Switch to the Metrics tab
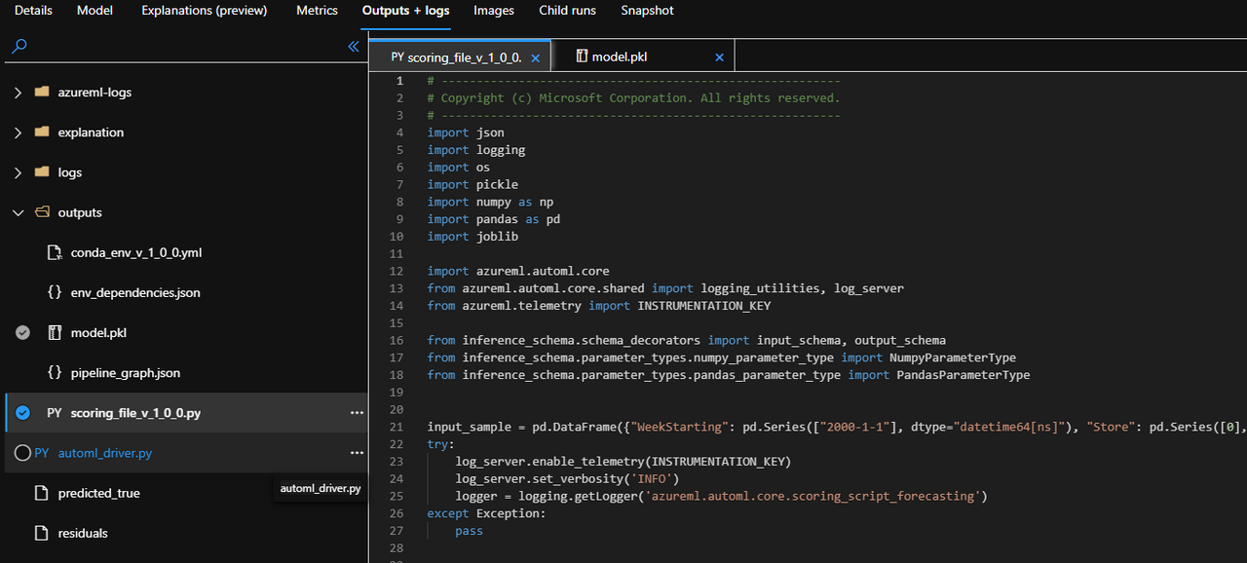 tap(317, 11)
